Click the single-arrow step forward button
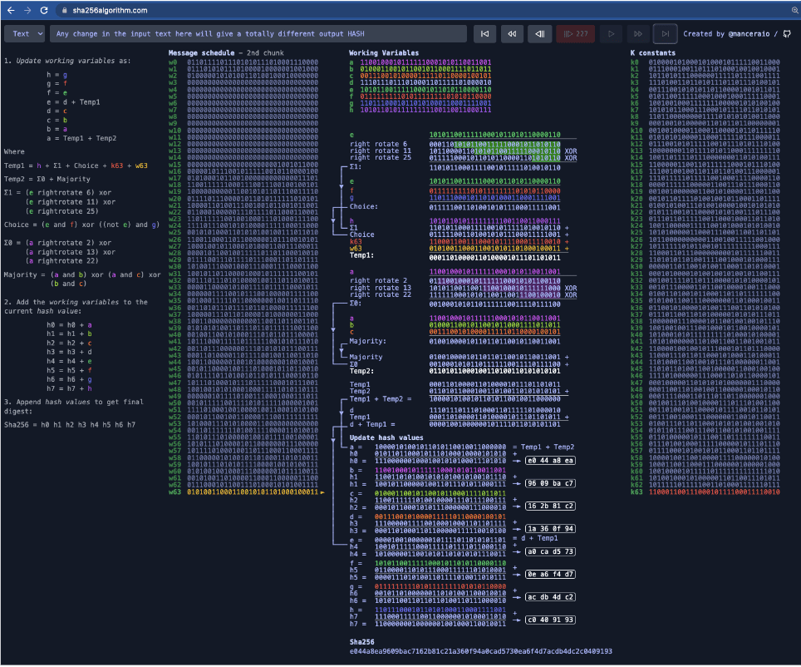This screenshot has width=801, height=667. click(x=611, y=34)
